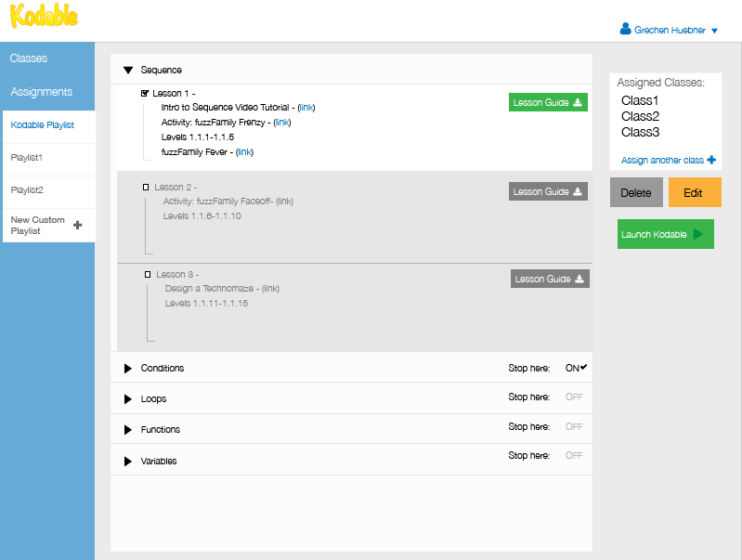Select Playlist1 in the sidebar

[x=27, y=158]
